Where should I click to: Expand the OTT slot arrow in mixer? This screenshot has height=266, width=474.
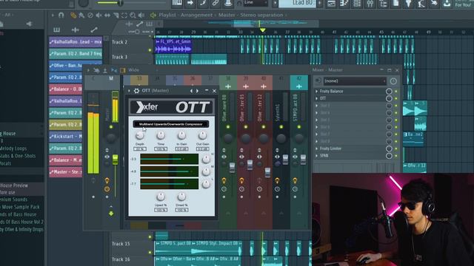coord(316,98)
